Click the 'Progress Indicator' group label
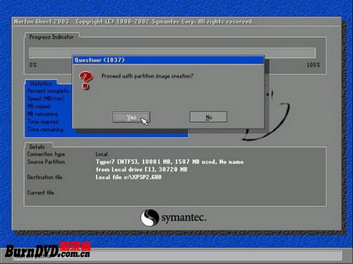 click(x=52, y=37)
